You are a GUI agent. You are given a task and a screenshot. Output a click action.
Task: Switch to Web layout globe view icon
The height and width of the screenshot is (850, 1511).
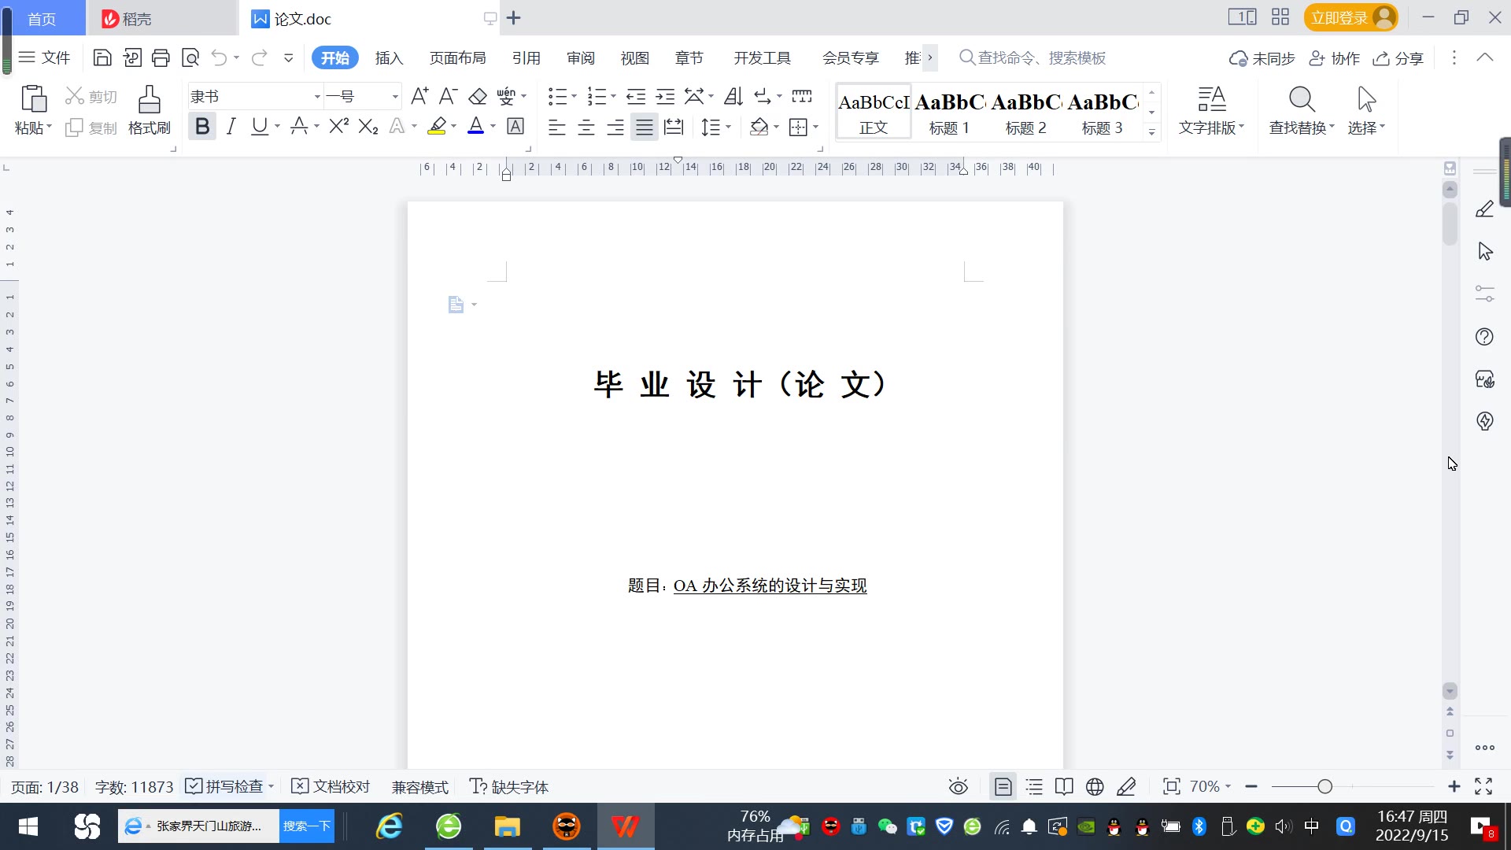(x=1095, y=786)
